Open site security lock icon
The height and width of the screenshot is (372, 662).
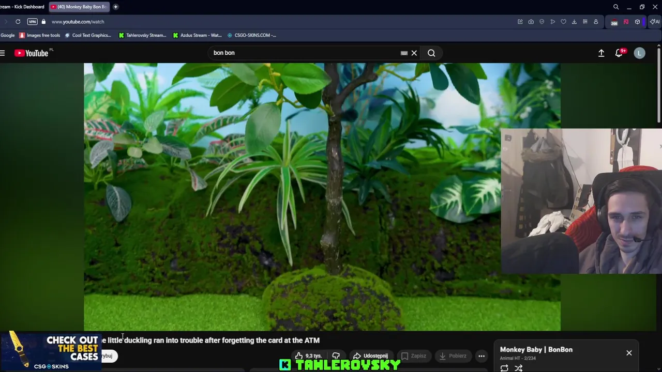[x=43, y=22]
